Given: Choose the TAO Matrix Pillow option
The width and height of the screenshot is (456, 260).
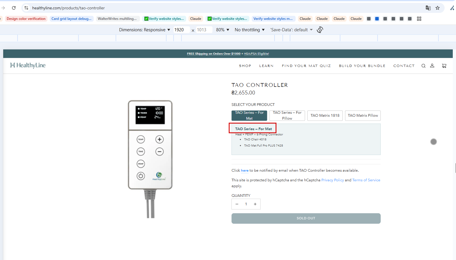Looking at the screenshot, I should click(x=363, y=116).
